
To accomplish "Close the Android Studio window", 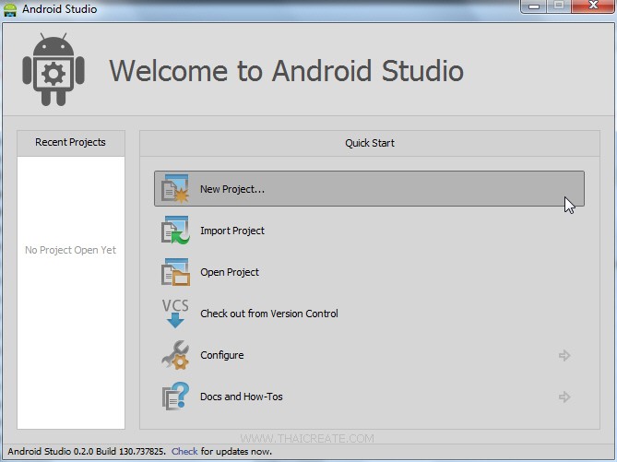I will click(x=593, y=6).
